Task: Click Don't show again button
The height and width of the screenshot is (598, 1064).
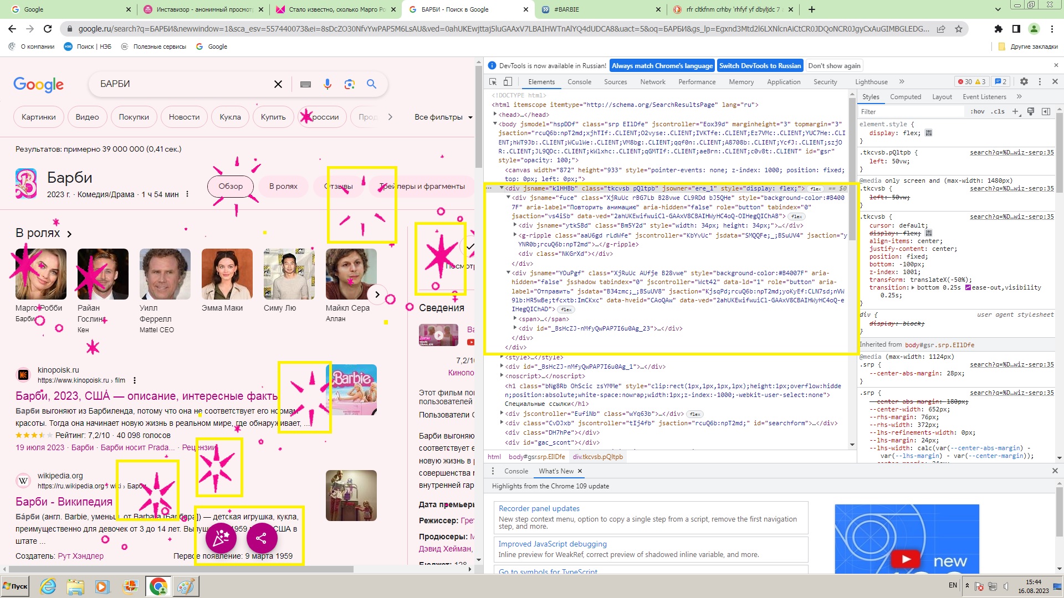Action: (834, 65)
